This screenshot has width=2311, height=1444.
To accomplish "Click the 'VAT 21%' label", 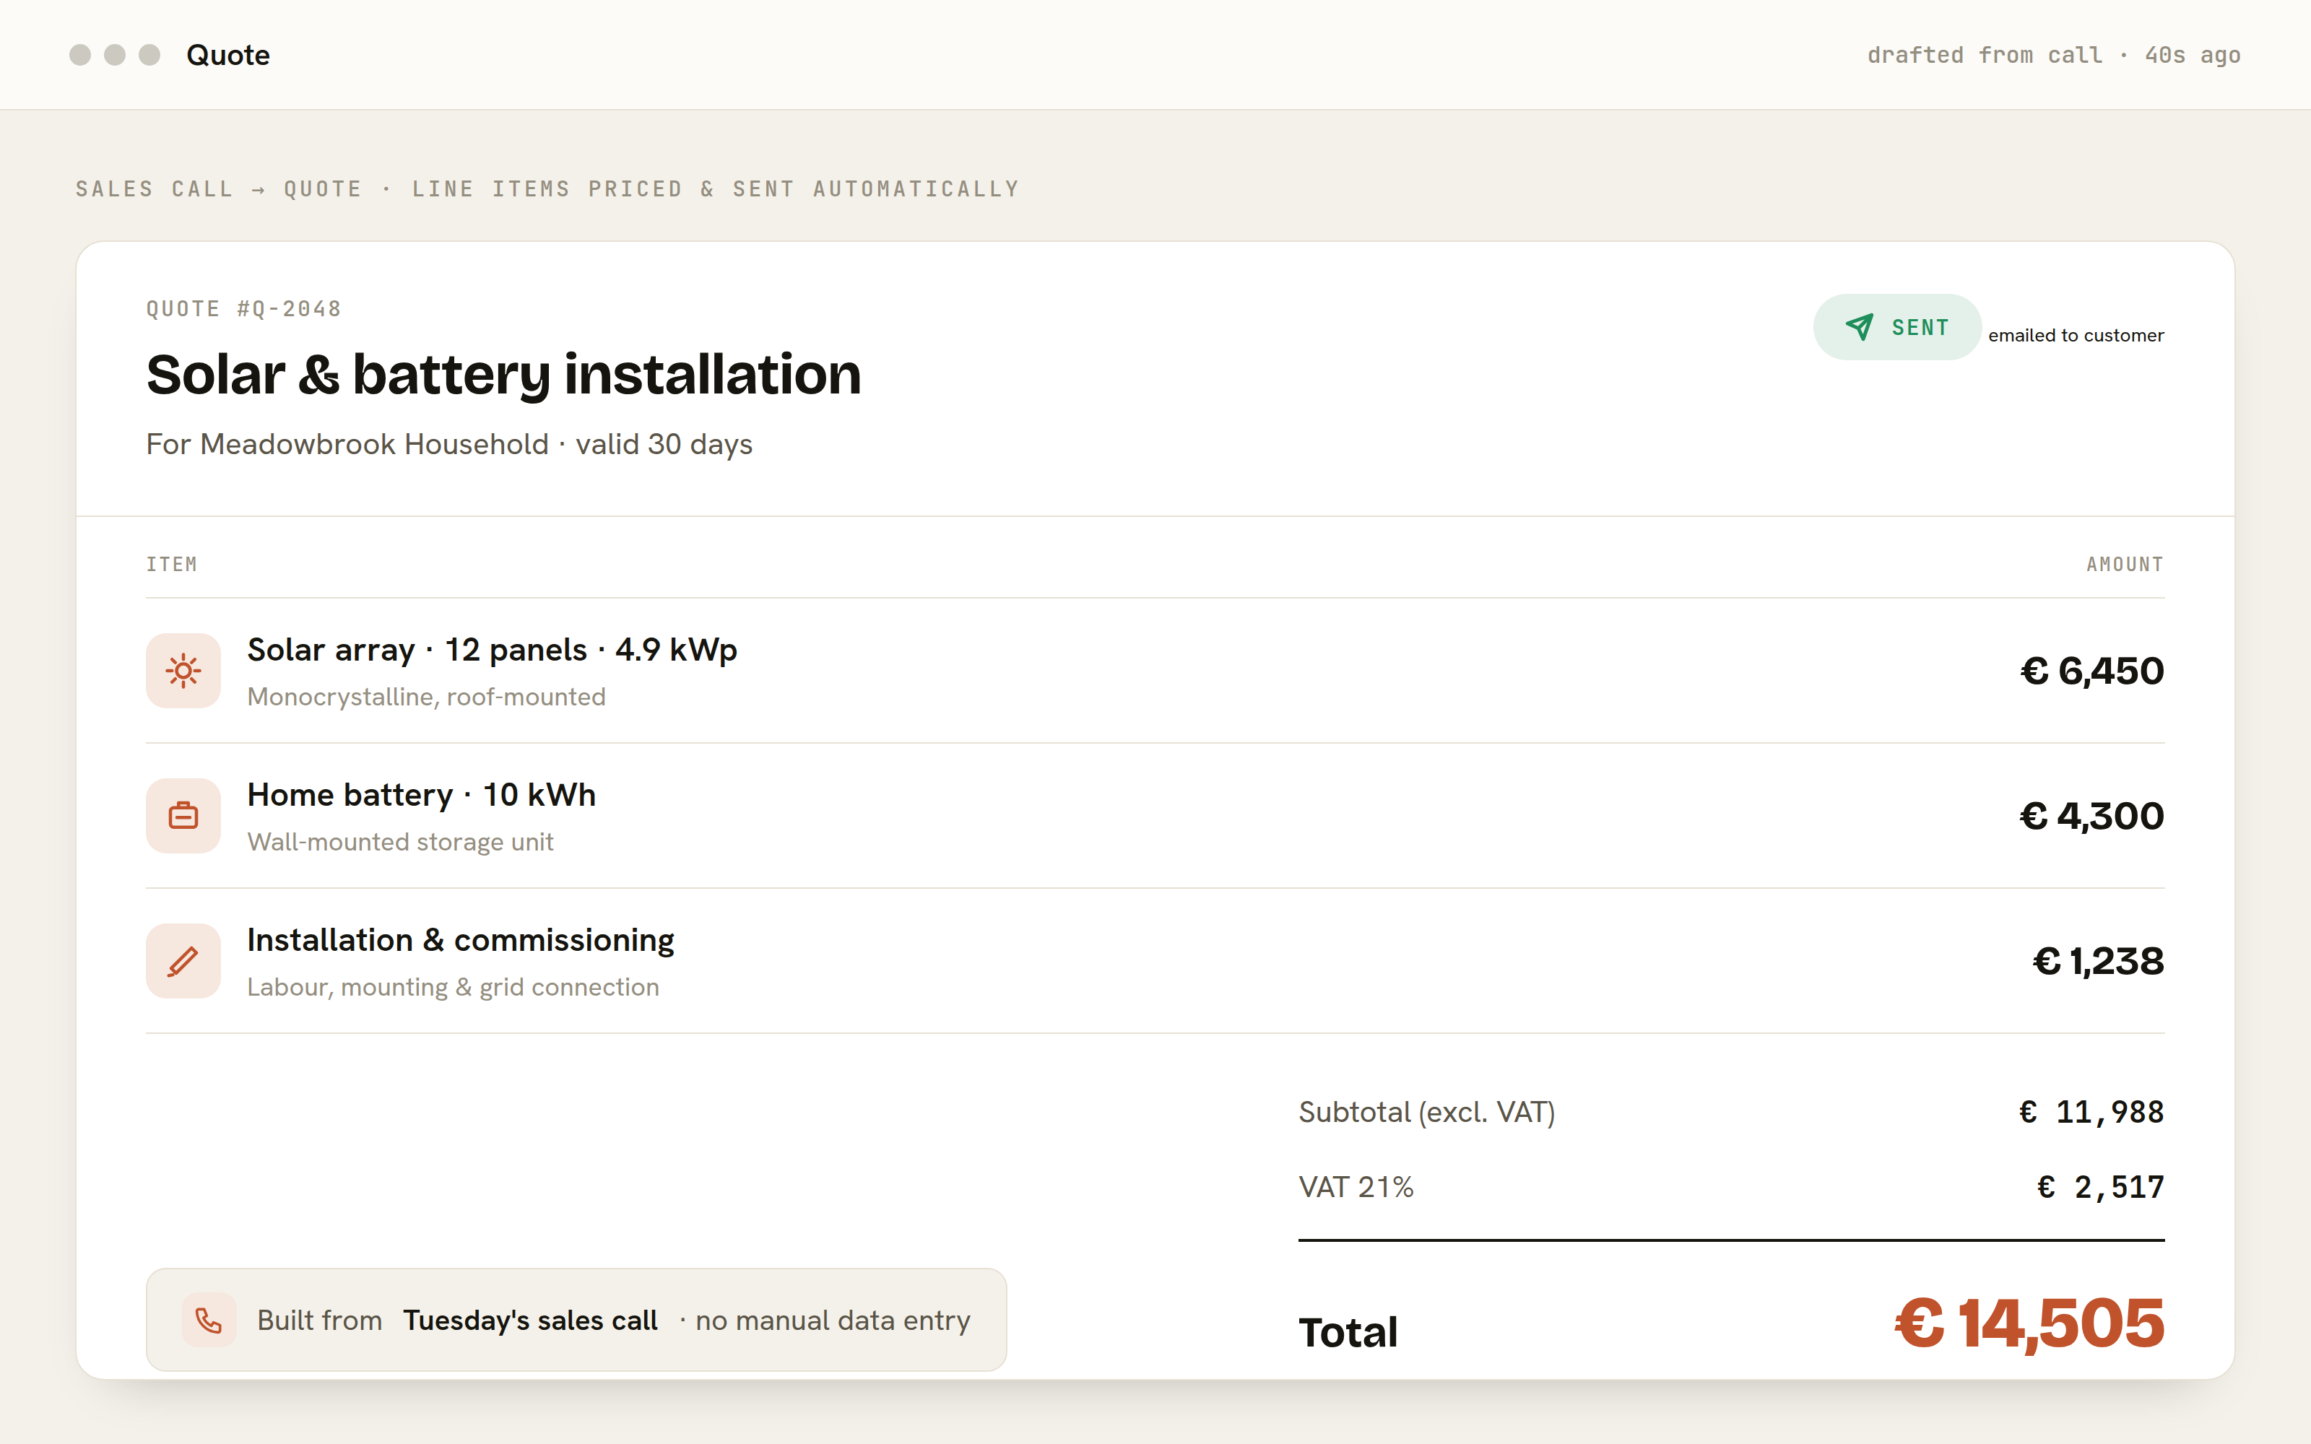I will (x=1356, y=1187).
